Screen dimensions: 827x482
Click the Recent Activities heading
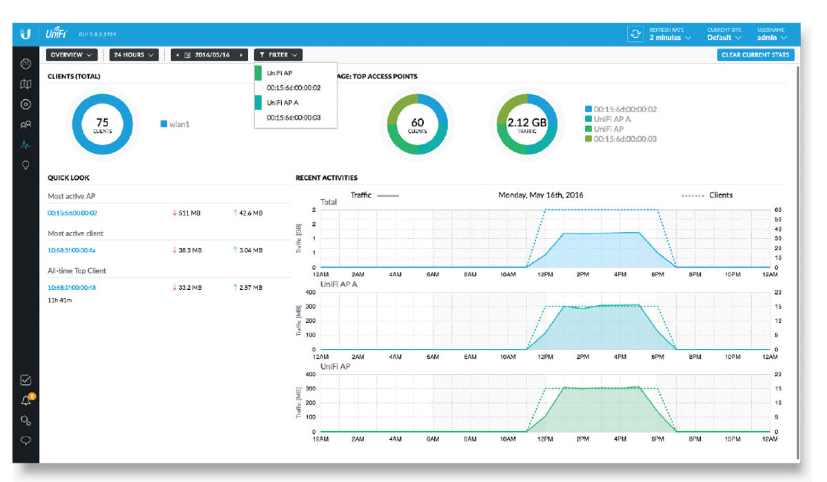(327, 178)
